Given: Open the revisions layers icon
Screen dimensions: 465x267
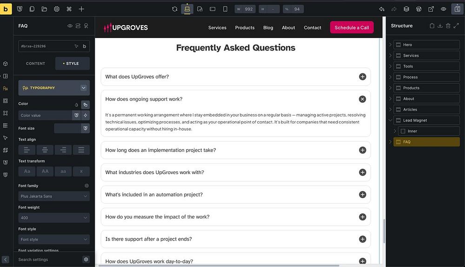Looking at the screenshot, I should click(406, 9).
